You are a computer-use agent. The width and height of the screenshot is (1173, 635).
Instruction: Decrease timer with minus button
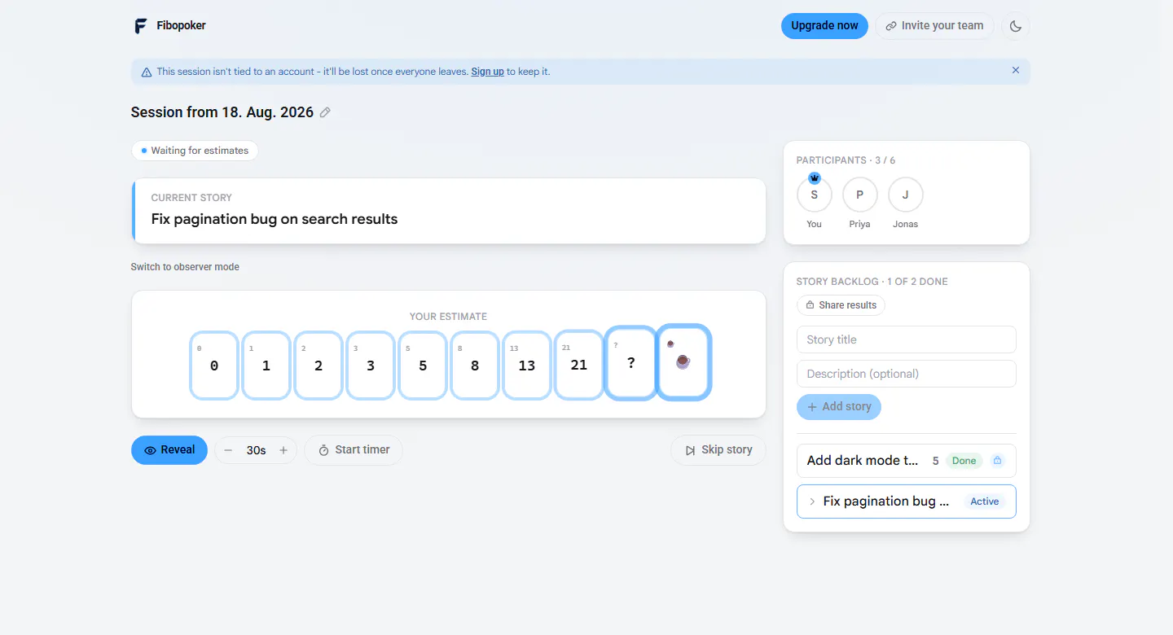click(x=228, y=450)
